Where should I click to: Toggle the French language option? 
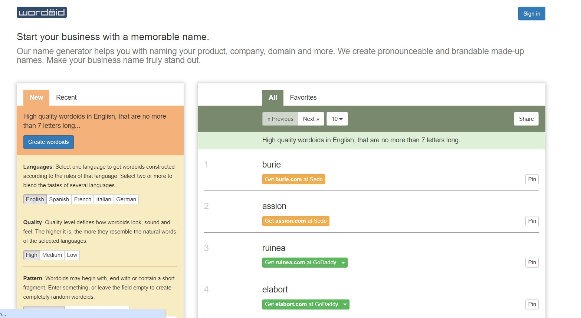(82, 199)
